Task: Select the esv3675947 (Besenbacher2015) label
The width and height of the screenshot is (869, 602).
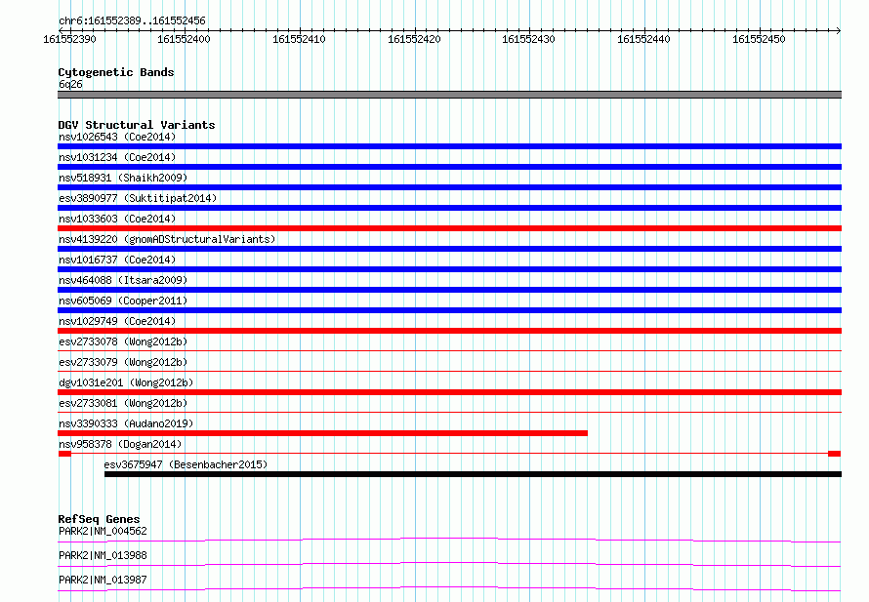Action: click(x=186, y=464)
